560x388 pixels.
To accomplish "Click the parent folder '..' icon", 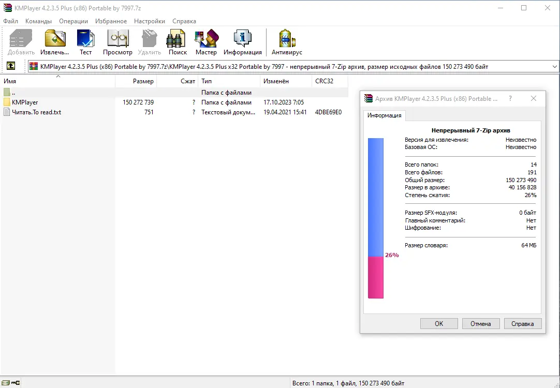I will click(6, 93).
